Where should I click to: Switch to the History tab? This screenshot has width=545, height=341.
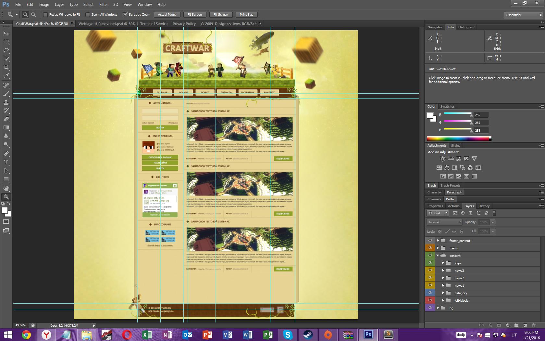pyautogui.click(x=484, y=206)
